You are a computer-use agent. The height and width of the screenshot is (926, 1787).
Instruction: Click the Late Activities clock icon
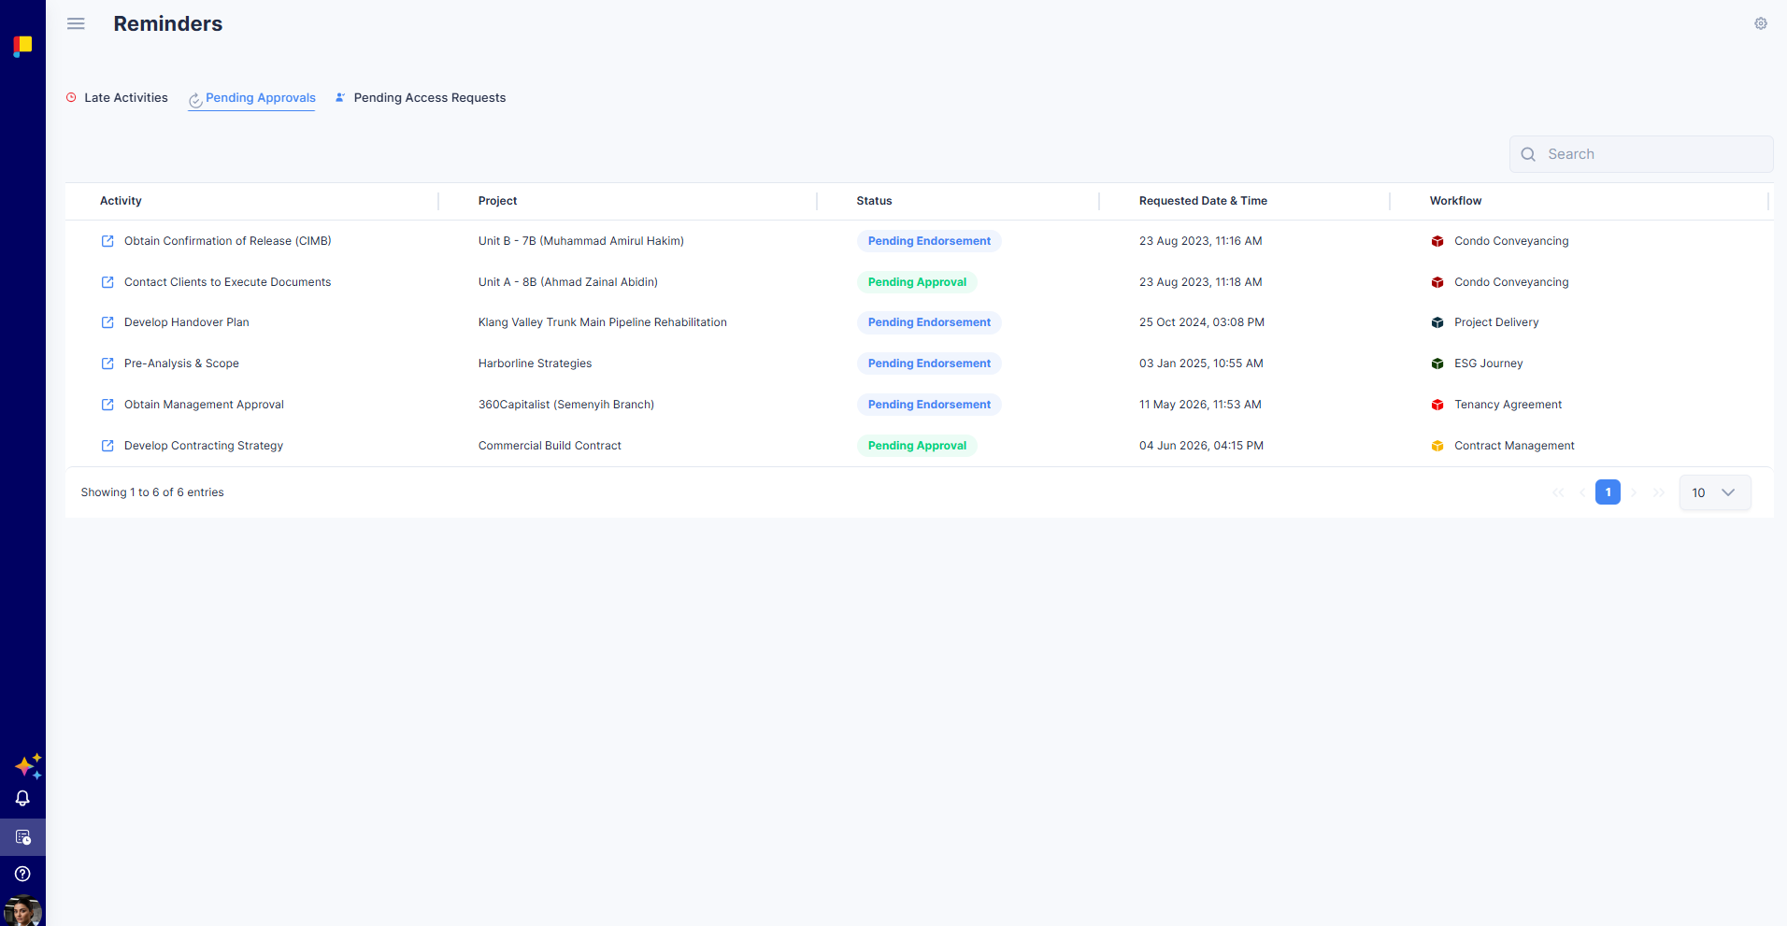(71, 97)
